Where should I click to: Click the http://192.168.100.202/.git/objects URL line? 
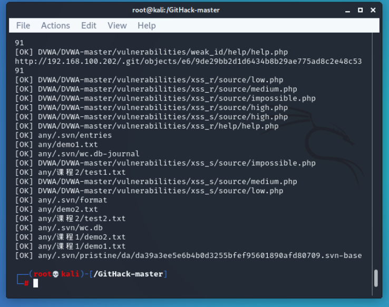pos(188,61)
